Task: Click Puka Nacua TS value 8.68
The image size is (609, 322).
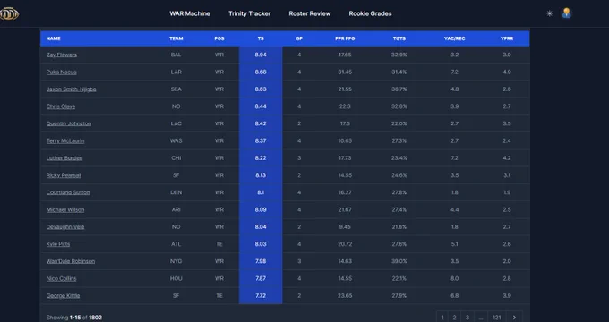Action: tap(261, 72)
